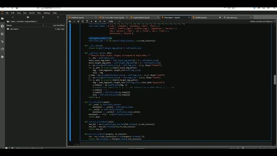
Task: Click the highlighted self.ignore_index code line
Action: pos(100,38)
